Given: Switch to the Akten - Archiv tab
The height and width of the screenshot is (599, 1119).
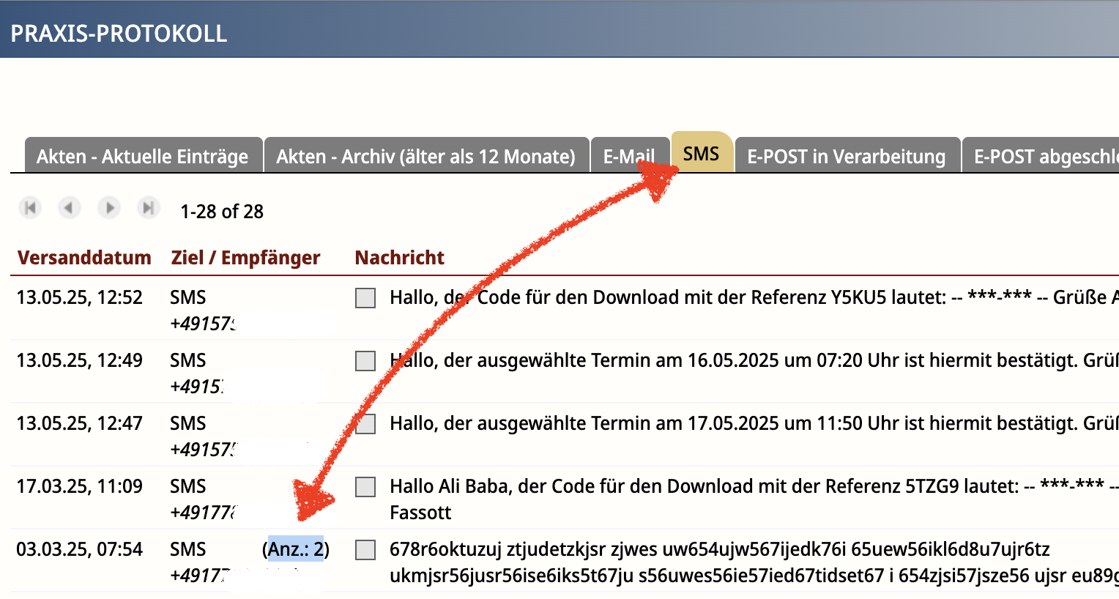Looking at the screenshot, I should [x=425, y=156].
